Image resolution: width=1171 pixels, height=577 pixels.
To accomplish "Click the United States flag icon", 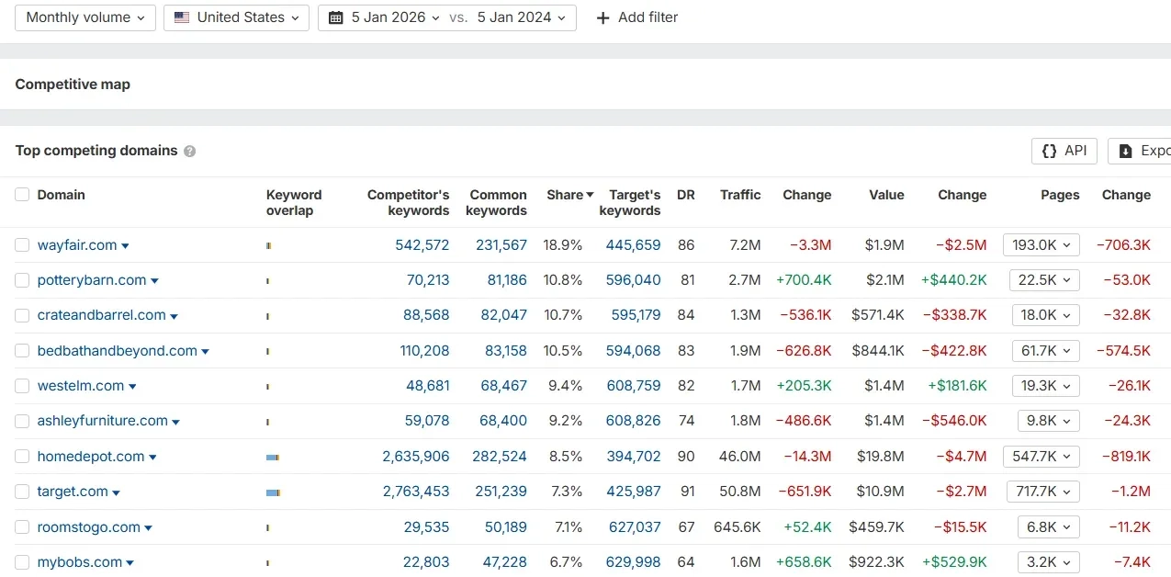I will click(182, 17).
